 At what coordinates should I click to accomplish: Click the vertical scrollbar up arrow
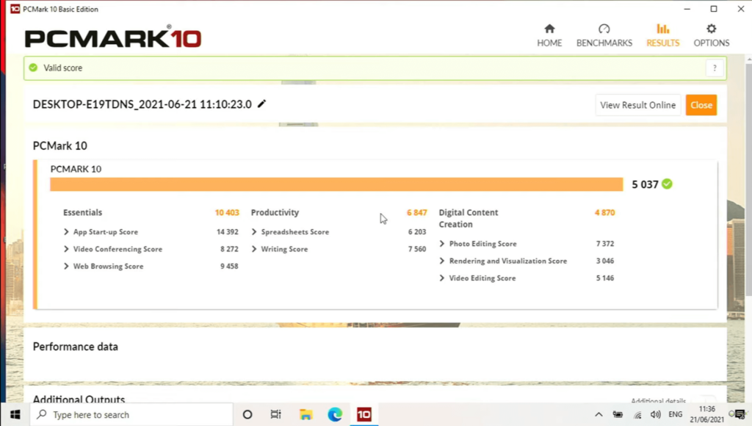pyautogui.click(x=748, y=59)
